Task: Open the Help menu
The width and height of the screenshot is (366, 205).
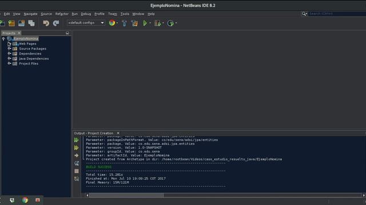Action: (x=151, y=14)
